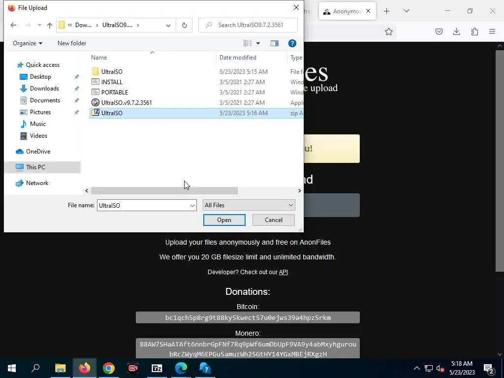Go up one folder level
This screenshot has height=378, width=504.
point(50,25)
